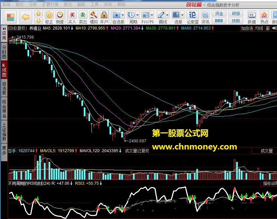Click the 预测 button
277x219 pixels.
pyautogui.click(x=236, y=21)
